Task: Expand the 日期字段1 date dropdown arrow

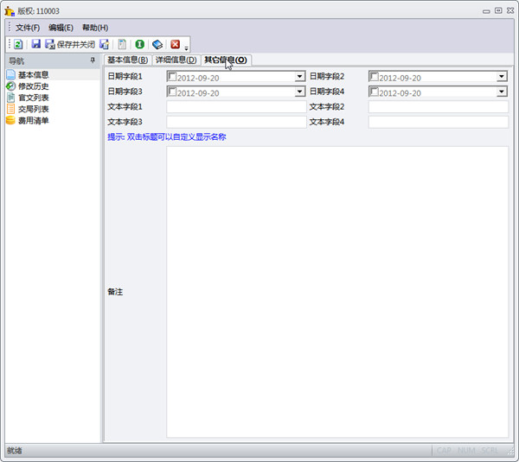Action: (x=299, y=77)
